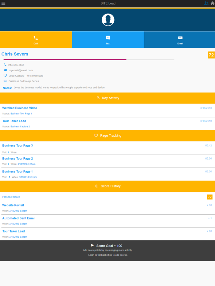Open Business Tour Page 1 tracking entry
Viewport: 215px width, 286px height.
tap(18, 171)
